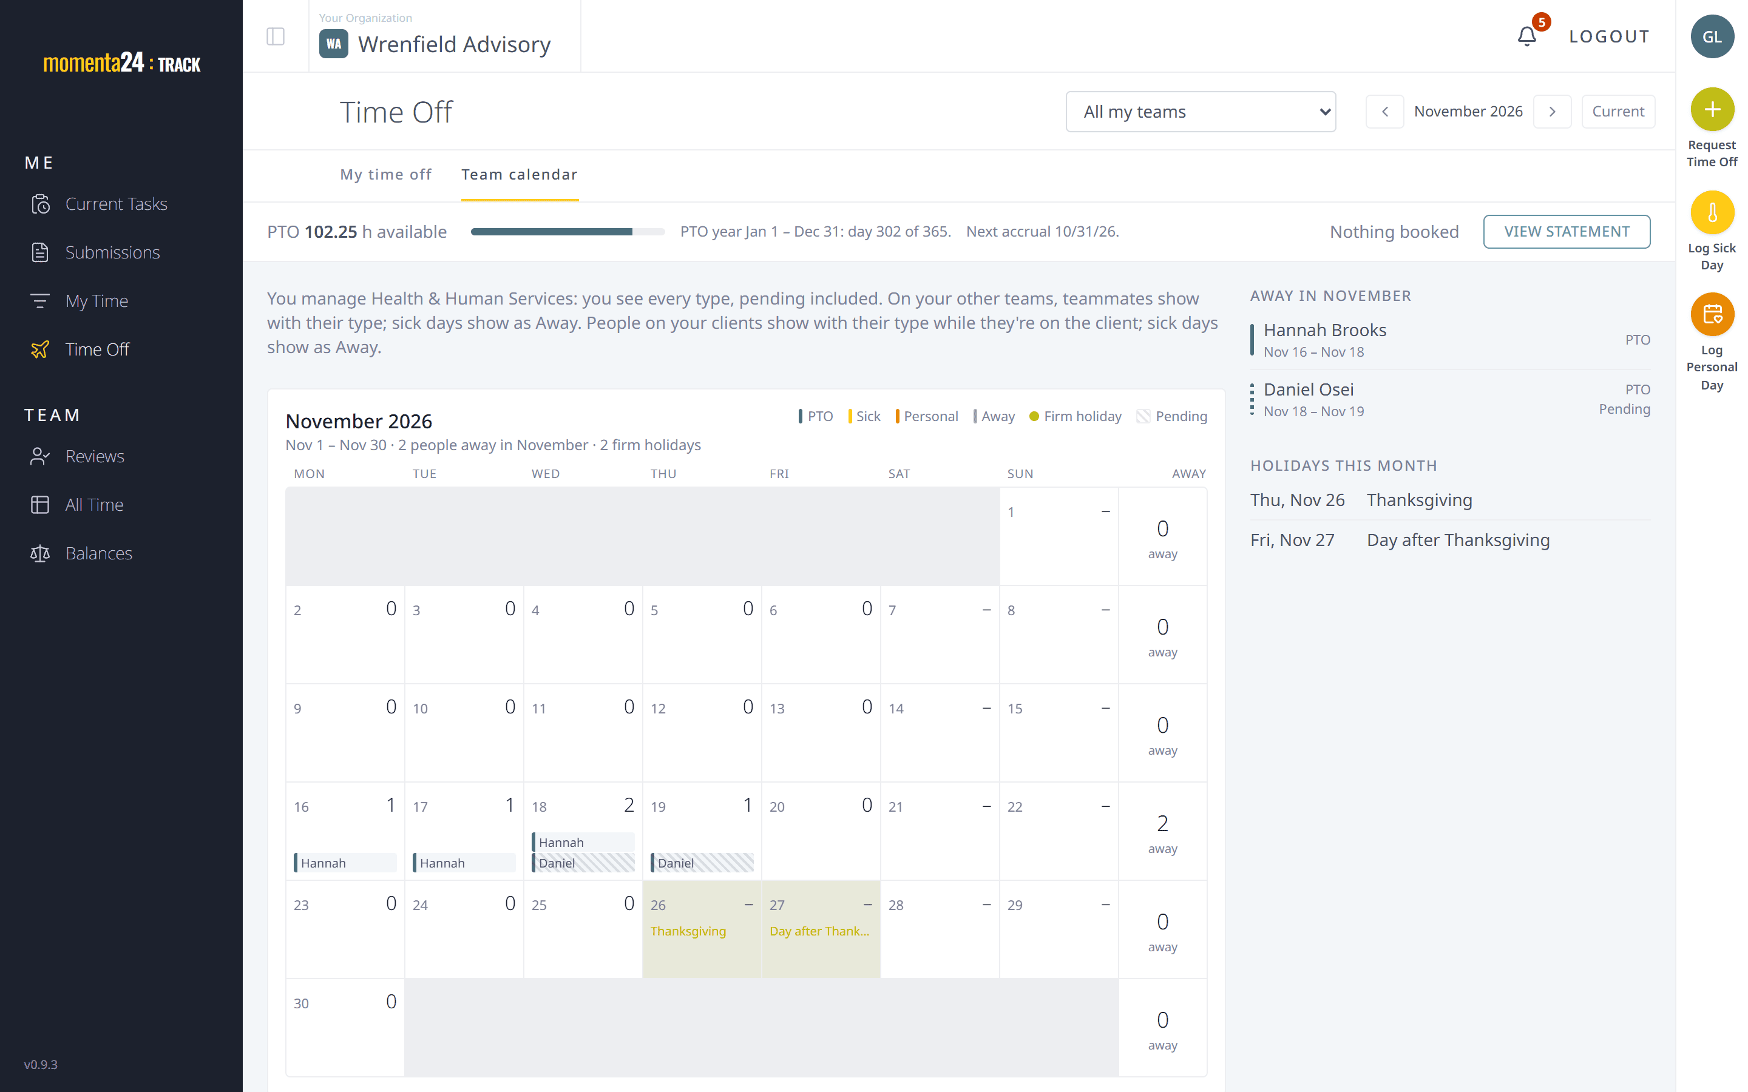
Task: Click the GL user avatar
Action: [x=1712, y=36]
